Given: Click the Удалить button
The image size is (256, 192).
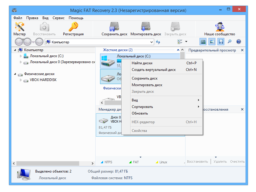Looking at the screenshot, I should [x=220, y=161].
